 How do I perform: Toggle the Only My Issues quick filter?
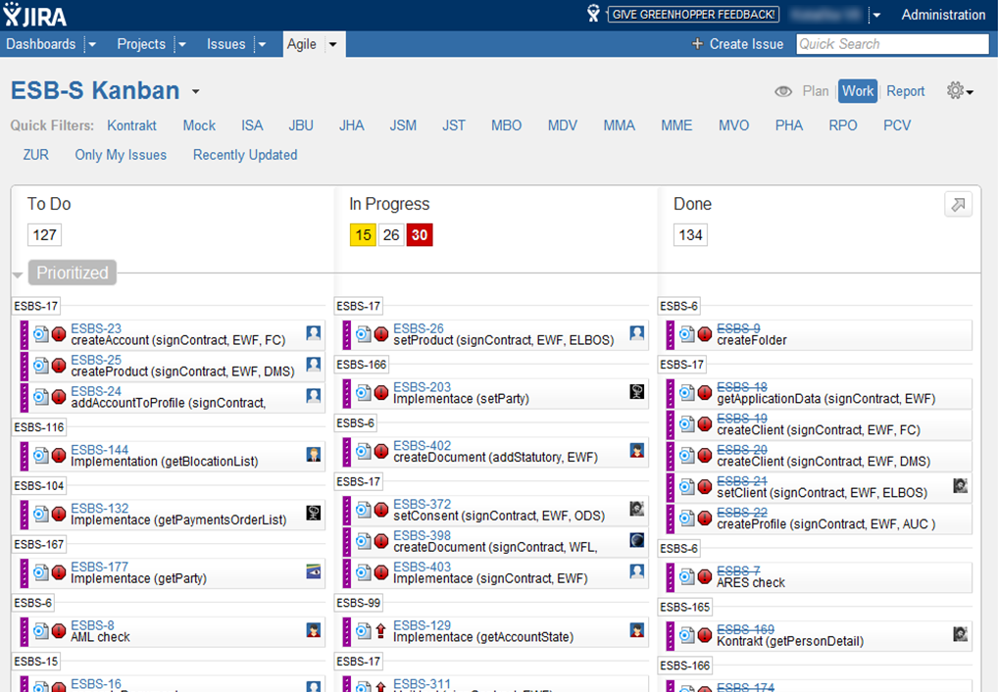(121, 155)
